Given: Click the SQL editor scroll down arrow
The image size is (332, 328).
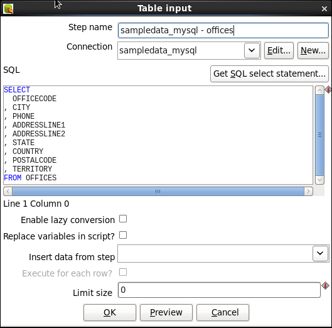Looking at the screenshot, I should click(319, 180).
